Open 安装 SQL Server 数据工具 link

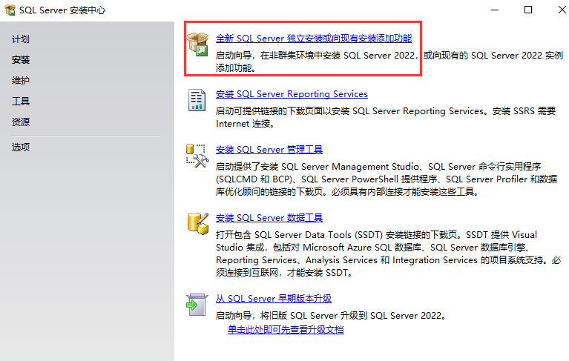269,218
